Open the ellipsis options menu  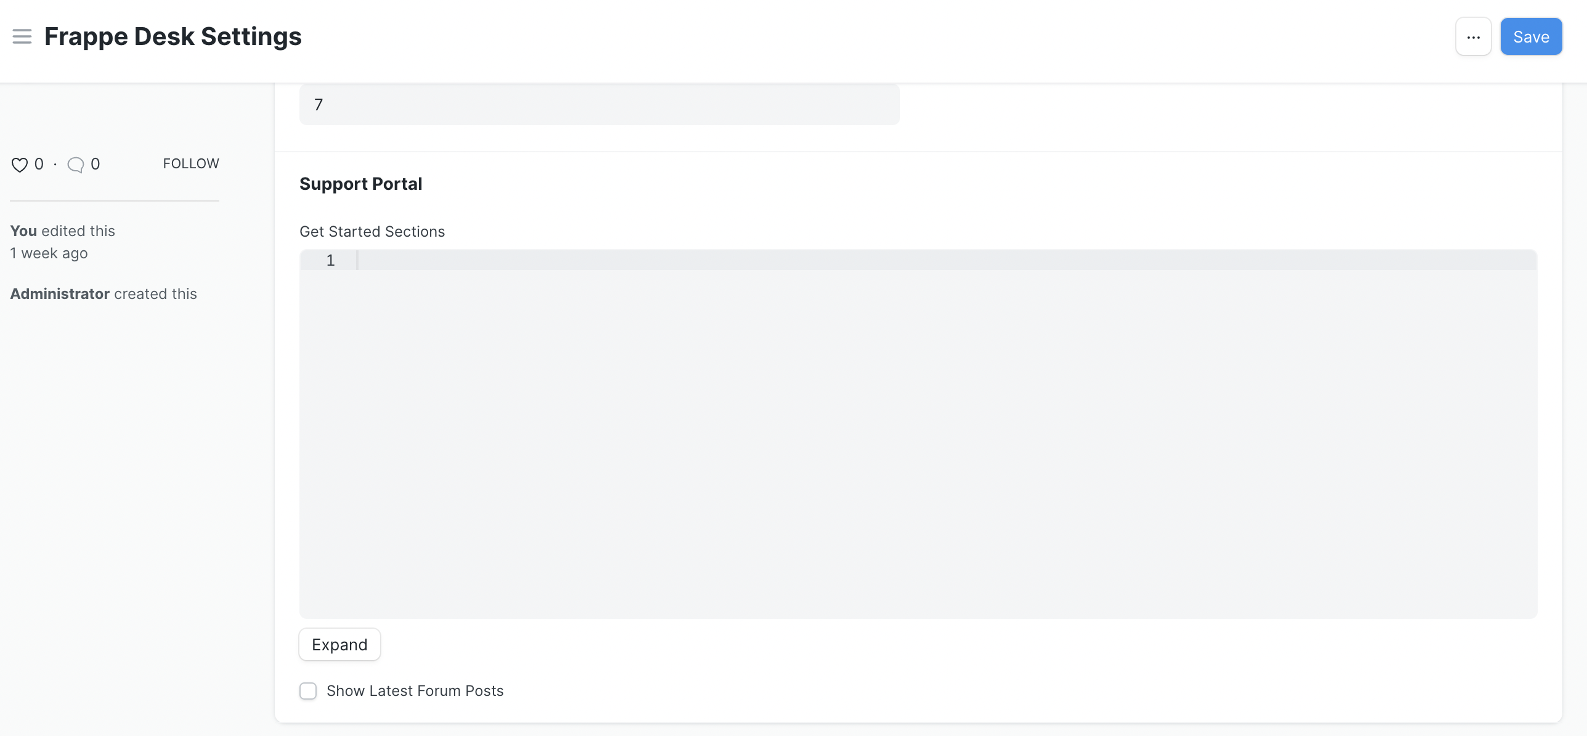(1473, 36)
